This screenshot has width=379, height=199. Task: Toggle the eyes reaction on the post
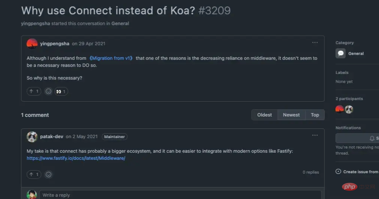tap(61, 91)
